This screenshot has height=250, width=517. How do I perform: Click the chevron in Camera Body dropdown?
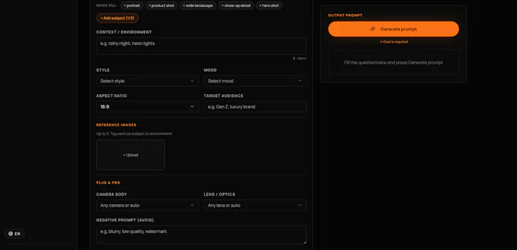(192, 205)
